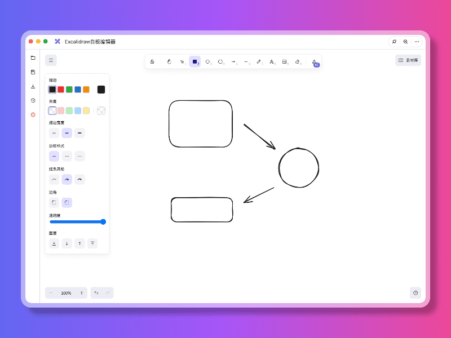
Task: Select the Selection arrow tool
Action: (182, 62)
